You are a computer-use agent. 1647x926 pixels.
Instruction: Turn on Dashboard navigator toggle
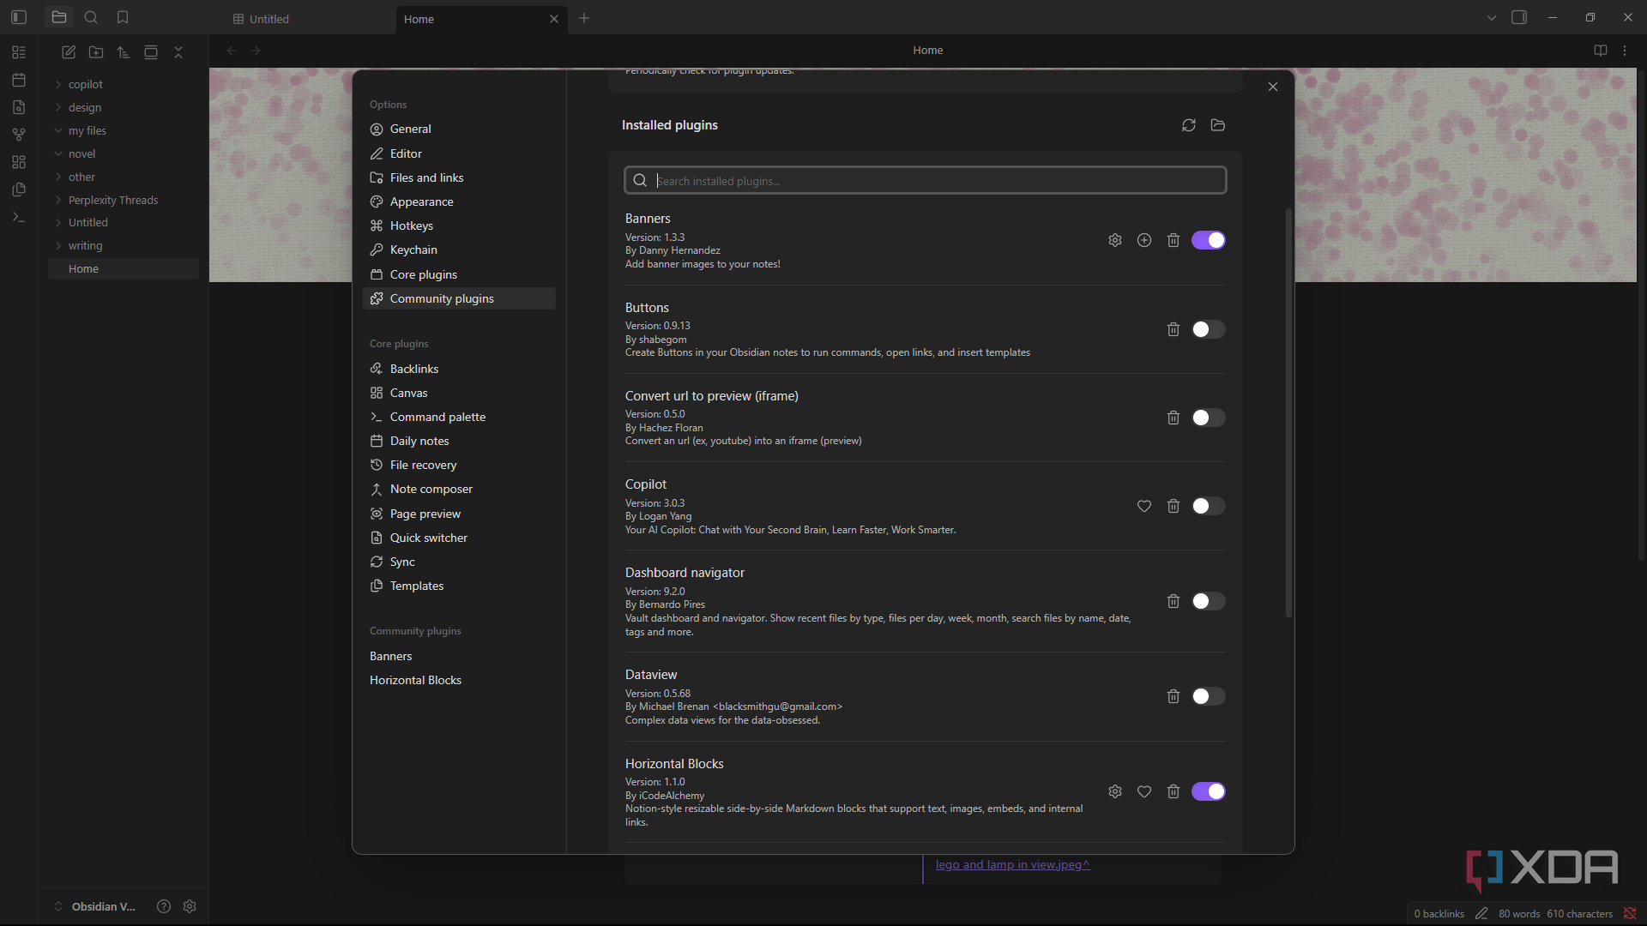point(1209,601)
